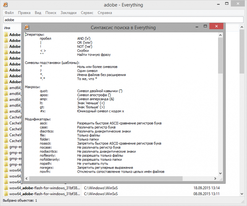Click the diacritics: modifier entry
This screenshot has width=247, height=206.
[47, 131]
